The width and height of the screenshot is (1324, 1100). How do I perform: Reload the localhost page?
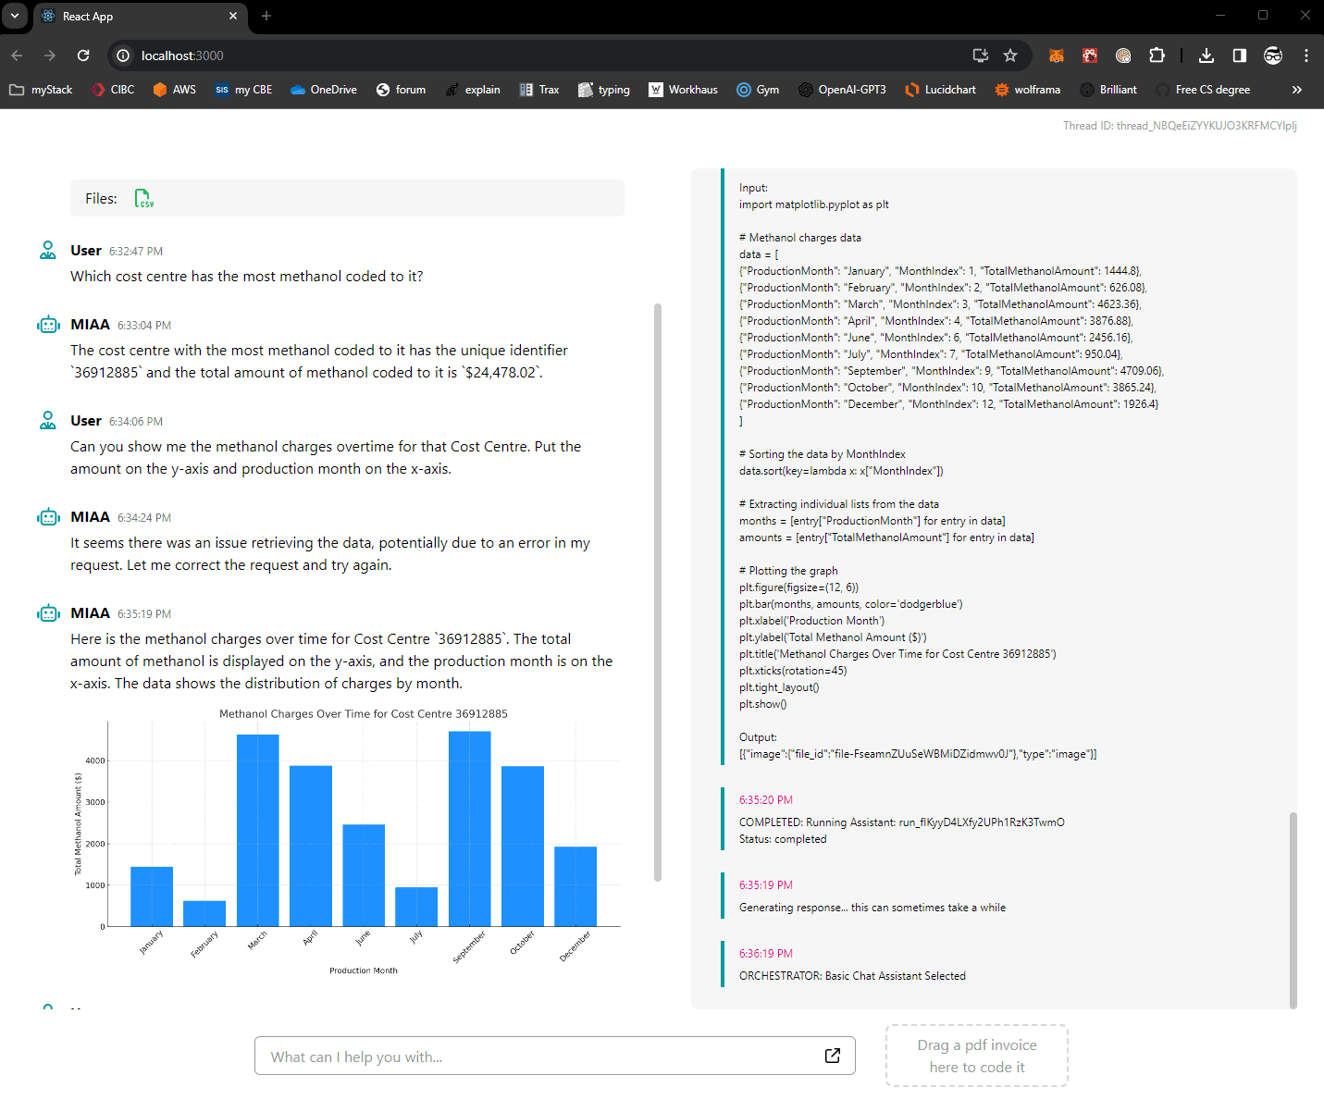(x=83, y=56)
